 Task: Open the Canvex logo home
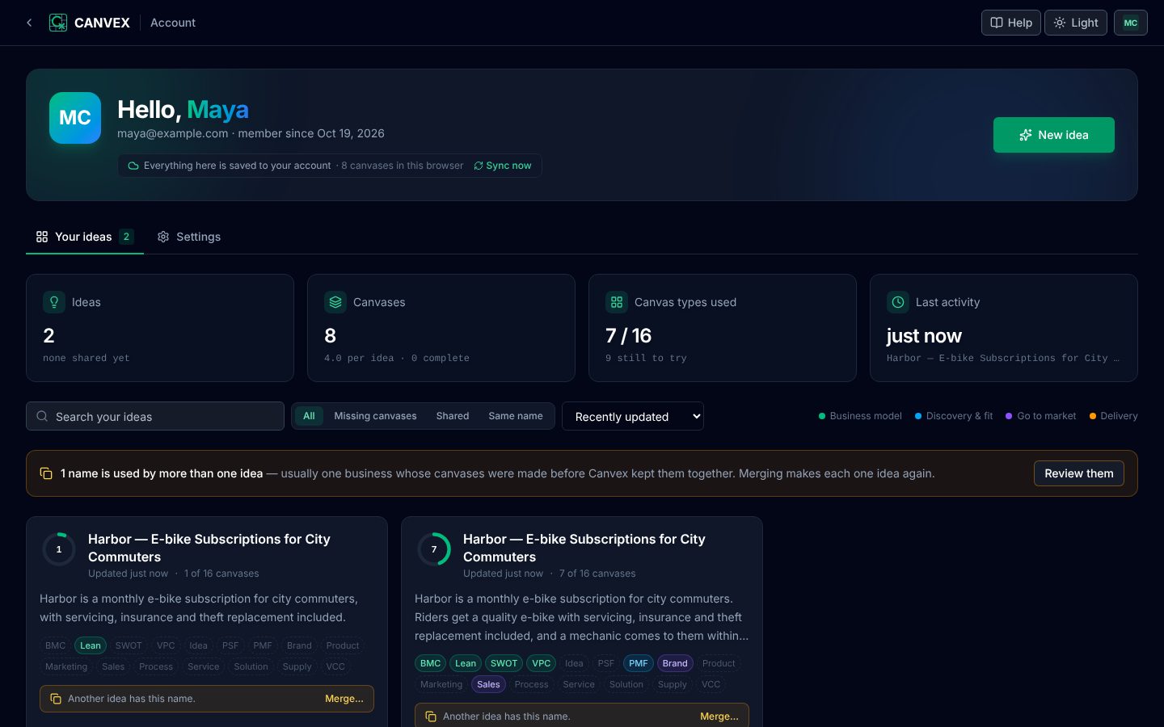89,23
